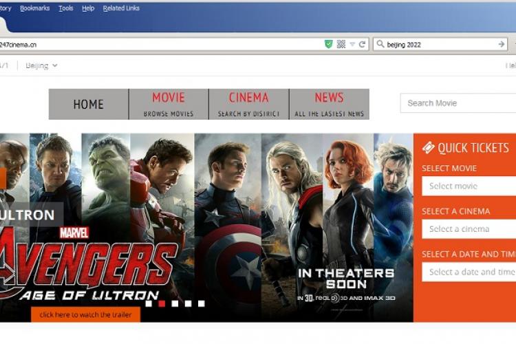The height and width of the screenshot is (344, 516).
Task: Click the 'click here to watch the trailer' button
Action: point(85,314)
